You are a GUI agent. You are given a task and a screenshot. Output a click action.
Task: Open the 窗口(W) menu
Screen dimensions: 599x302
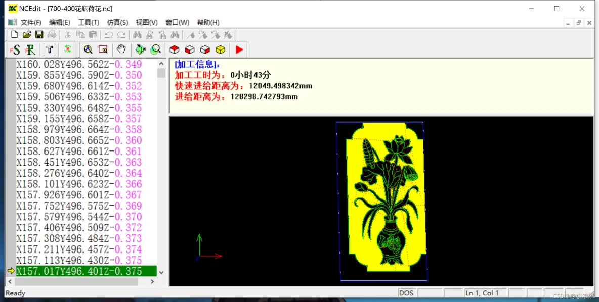coord(177,23)
